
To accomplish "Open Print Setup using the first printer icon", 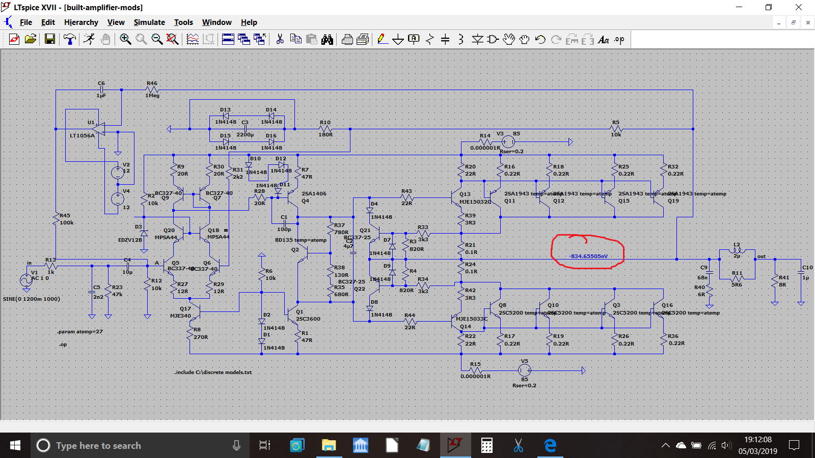I will (x=347, y=39).
